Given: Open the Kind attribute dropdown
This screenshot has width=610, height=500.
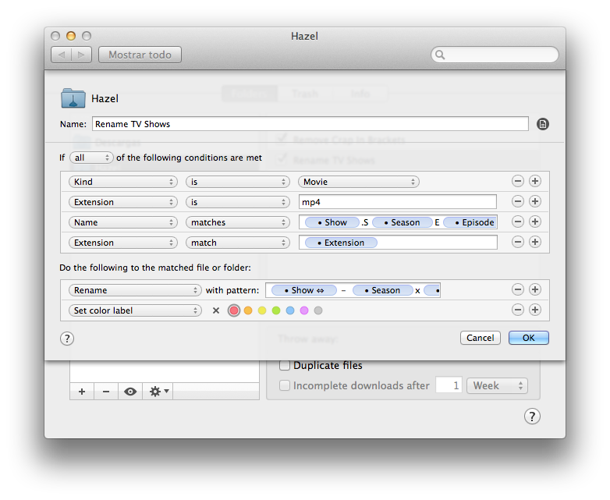Looking at the screenshot, I should tap(123, 182).
